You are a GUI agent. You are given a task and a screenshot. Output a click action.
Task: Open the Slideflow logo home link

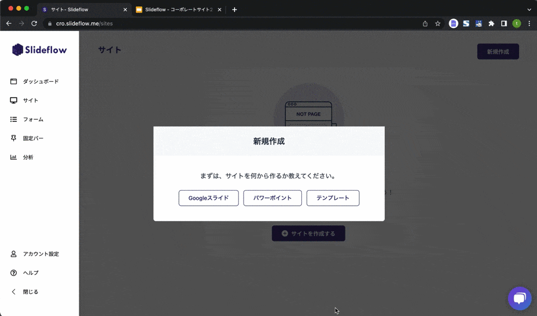[39, 49]
